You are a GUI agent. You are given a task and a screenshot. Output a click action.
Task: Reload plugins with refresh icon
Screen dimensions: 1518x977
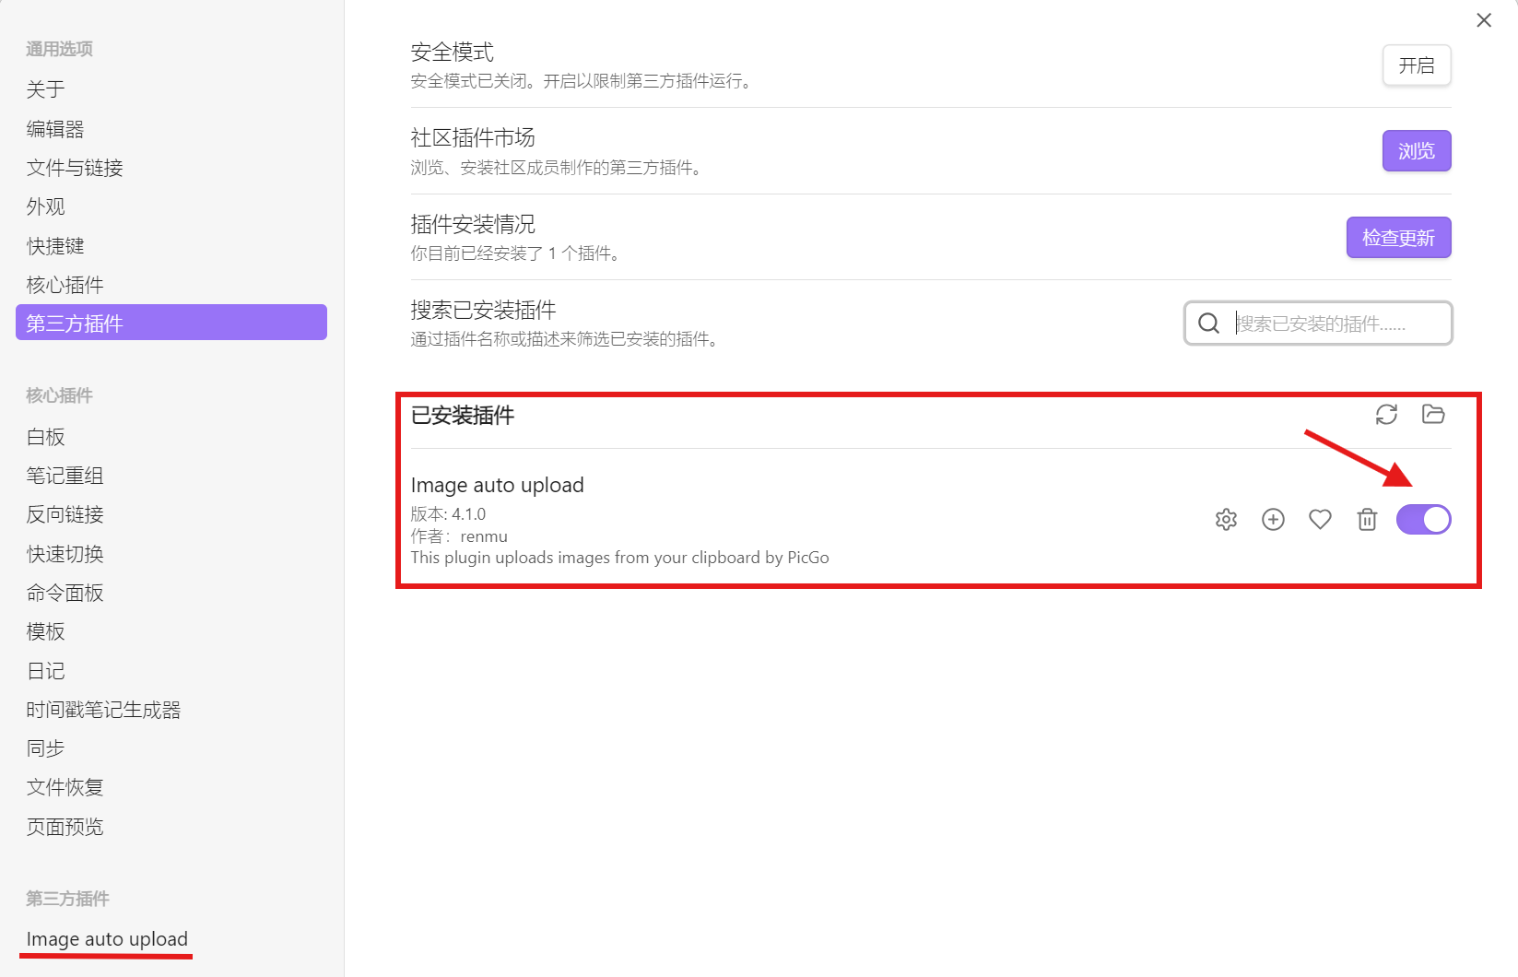tap(1386, 415)
